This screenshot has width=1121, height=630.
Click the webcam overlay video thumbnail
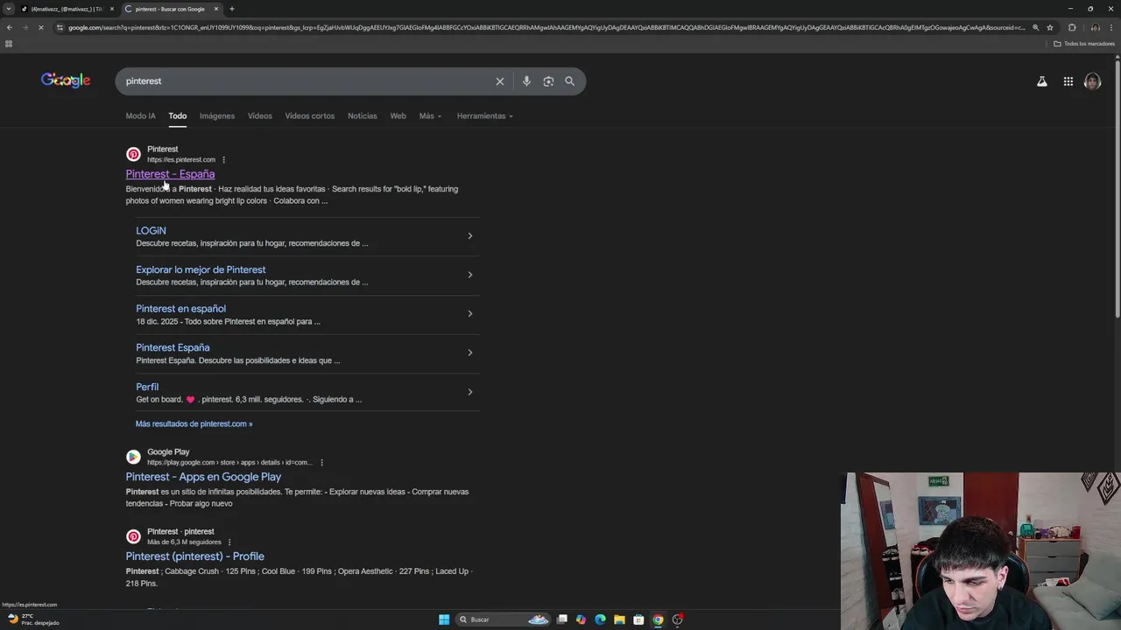(x=981, y=551)
